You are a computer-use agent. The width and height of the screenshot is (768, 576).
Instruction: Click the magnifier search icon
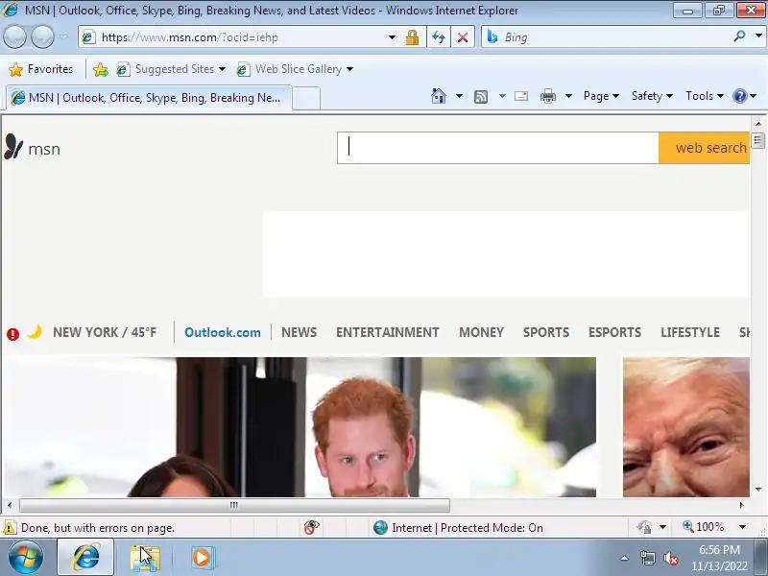click(739, 36)
